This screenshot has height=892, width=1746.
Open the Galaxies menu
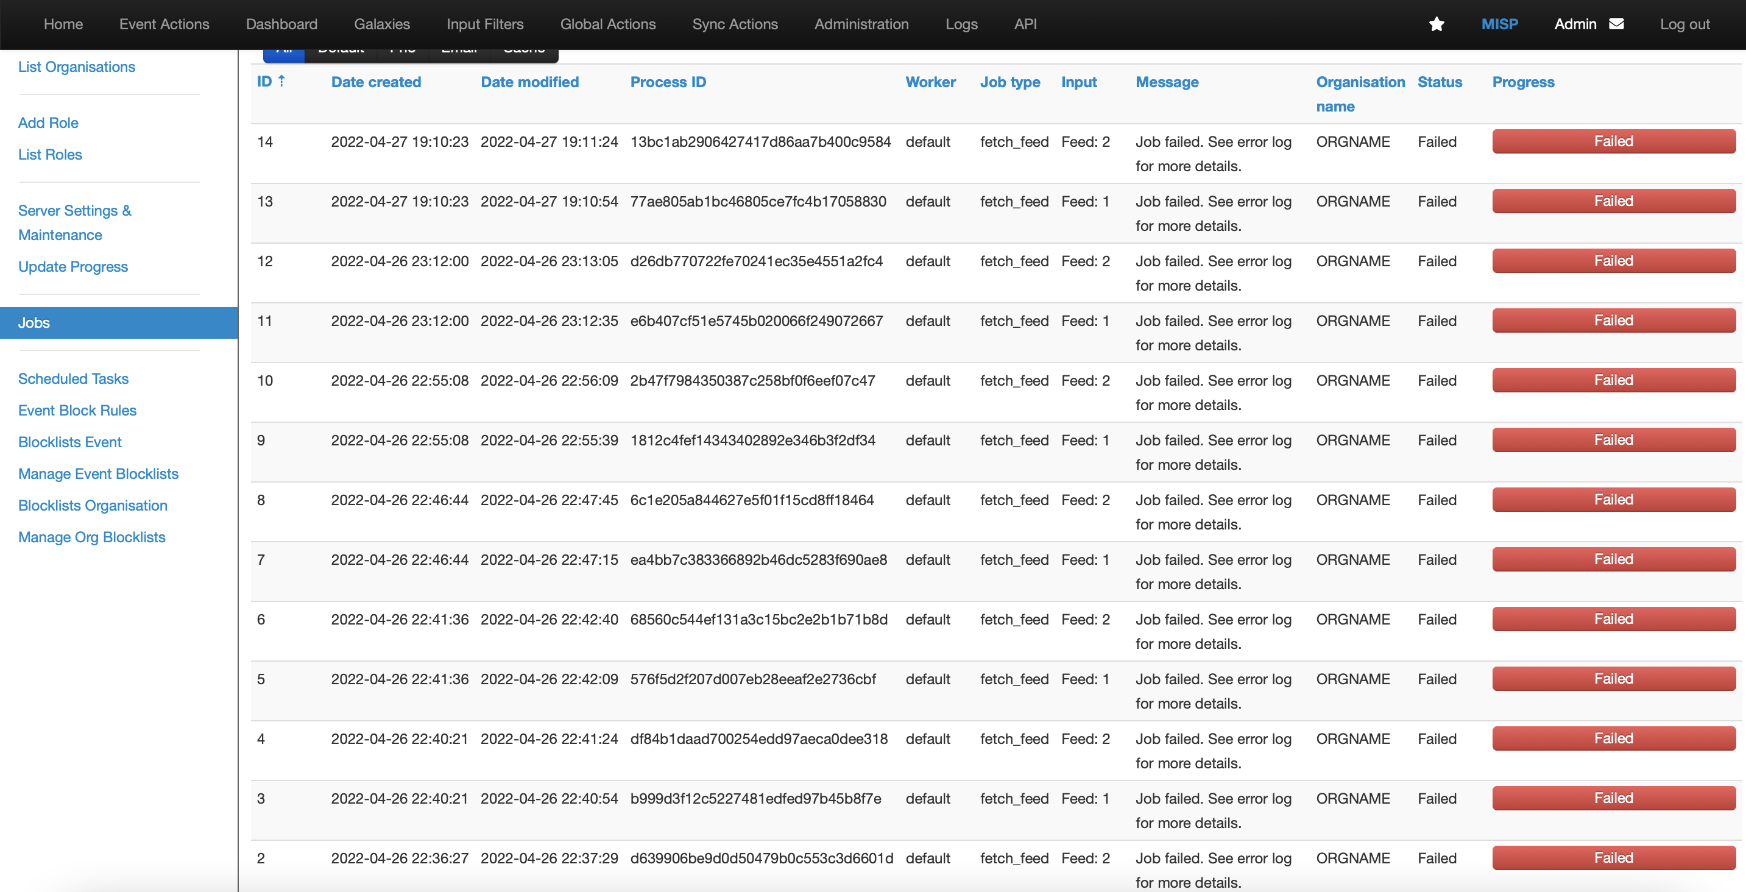tap(381, 24)
